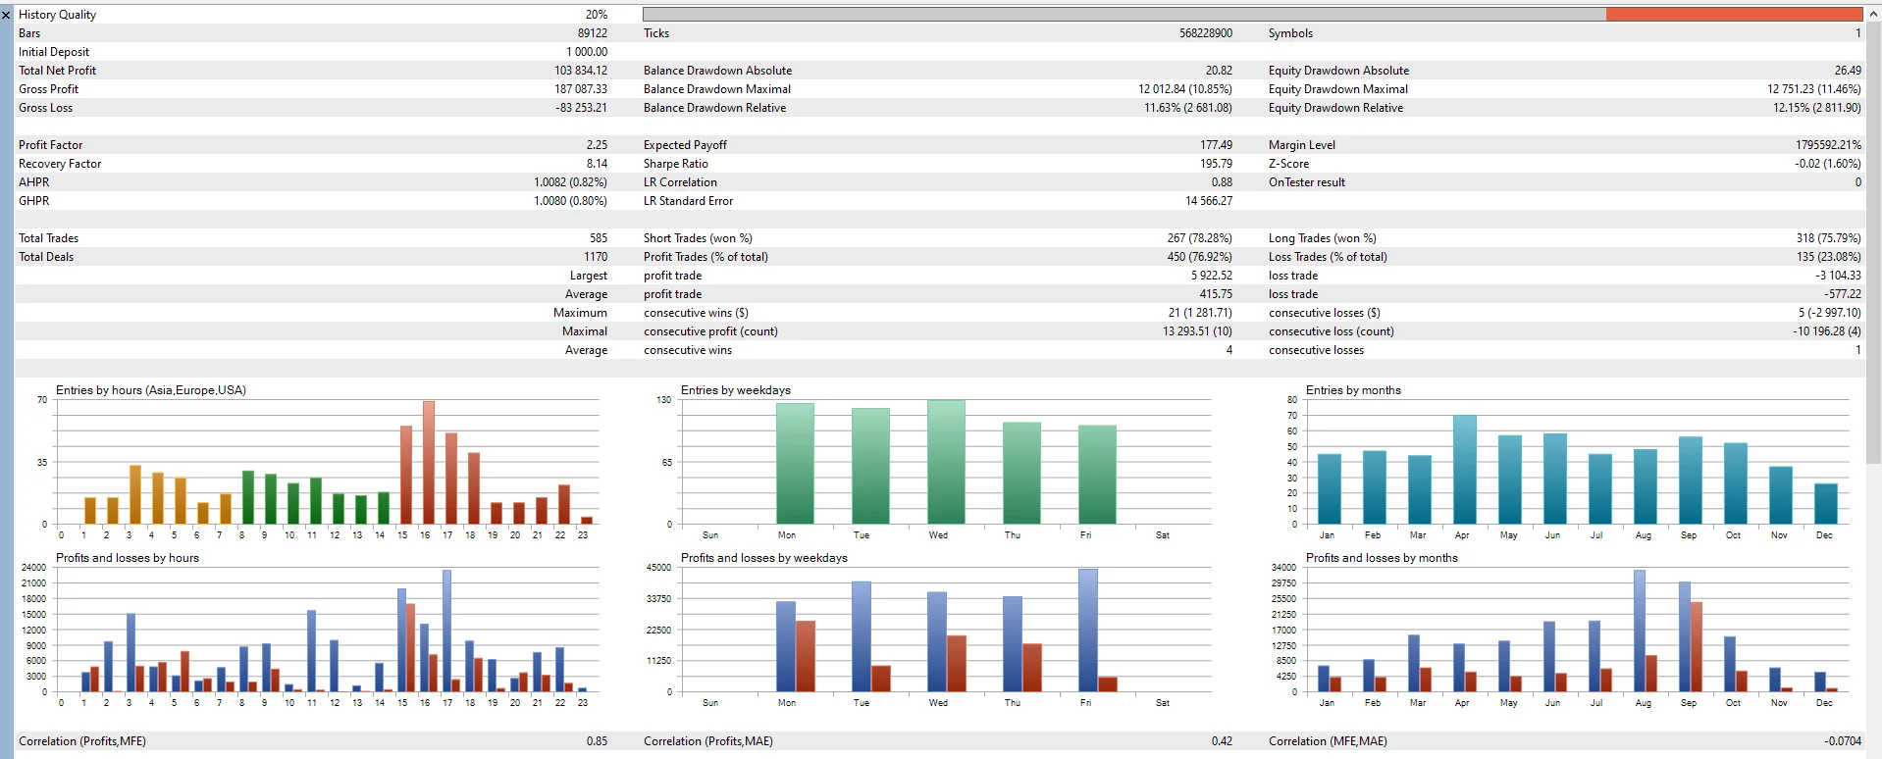1882x759 pixels.
Task: Select Correlation (MFE,MAE) value -0.0704
Action: pos(1843,741)
